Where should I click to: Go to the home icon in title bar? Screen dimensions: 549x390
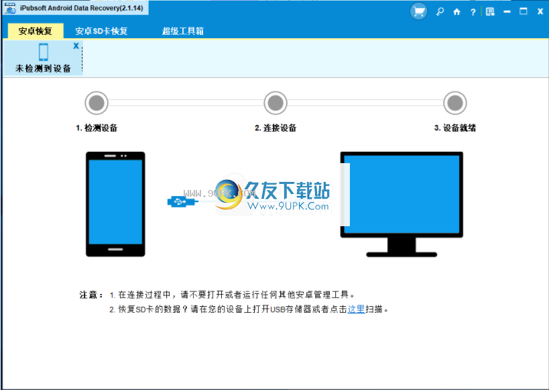[x=456, y=11]
